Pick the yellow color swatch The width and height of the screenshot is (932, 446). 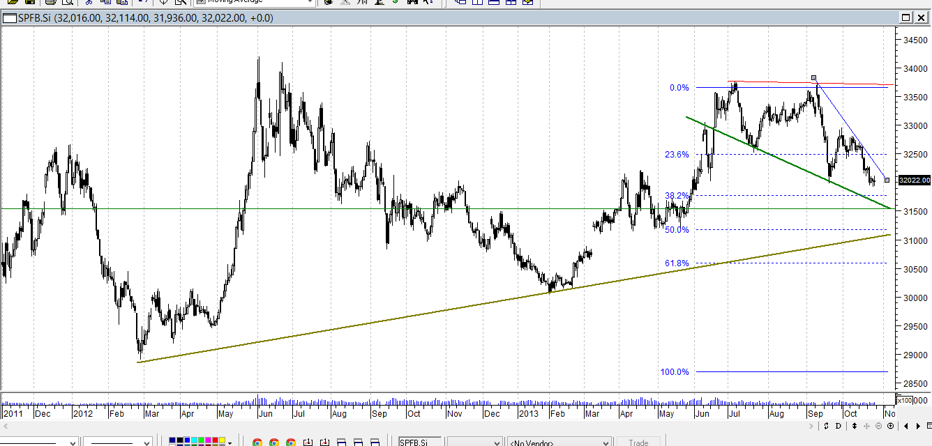(x=222, y=440)
